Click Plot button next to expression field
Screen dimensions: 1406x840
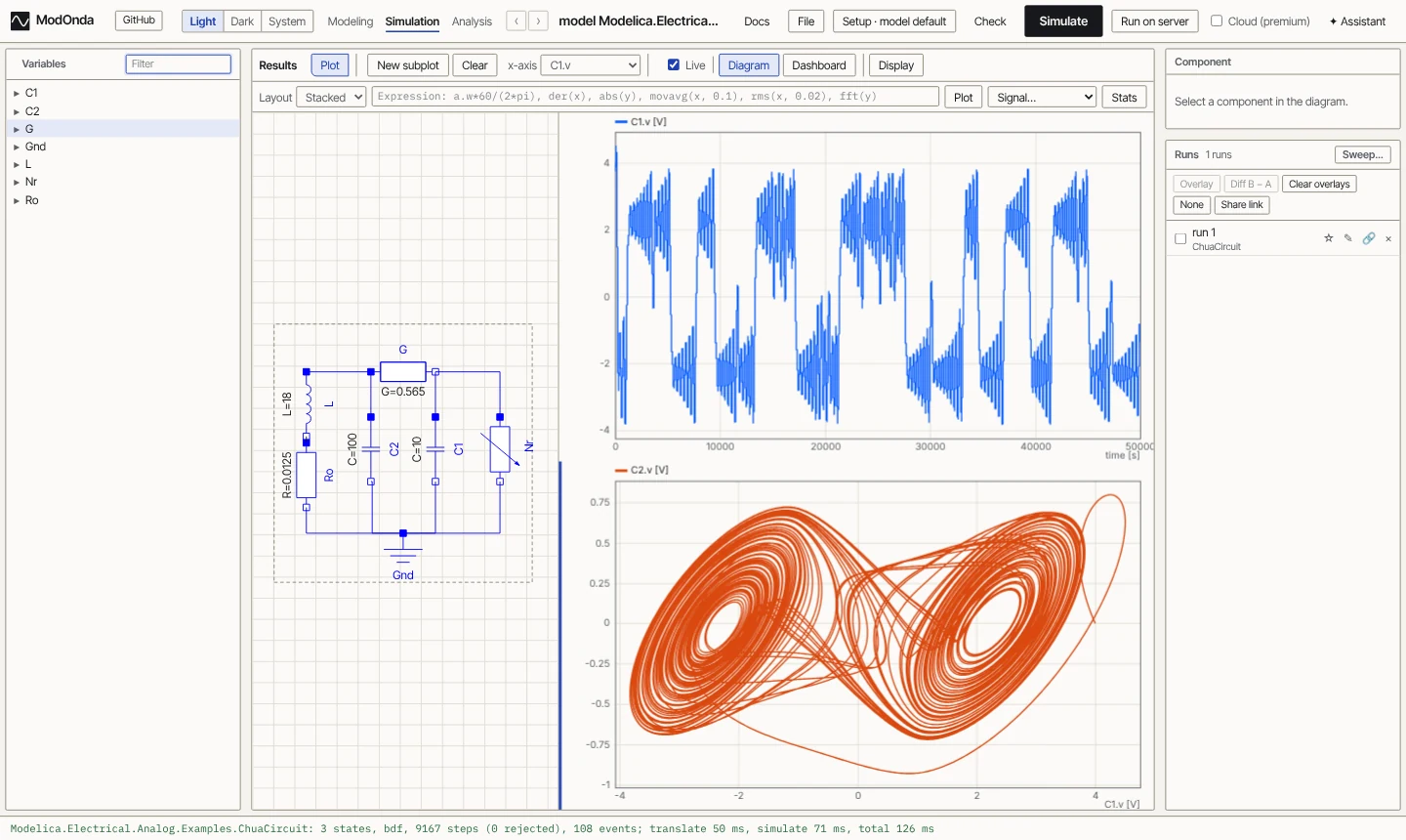click(964, 97)
